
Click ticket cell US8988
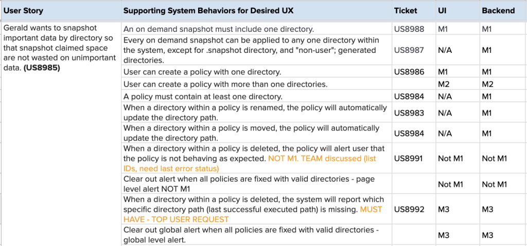pos(409,29)
